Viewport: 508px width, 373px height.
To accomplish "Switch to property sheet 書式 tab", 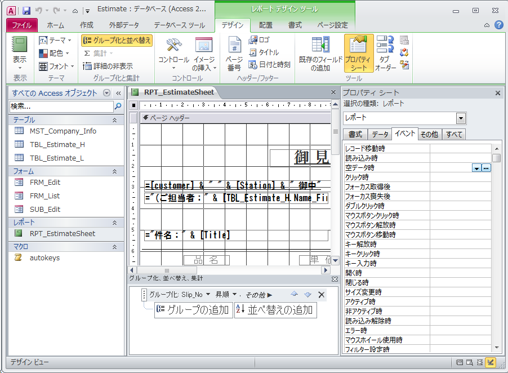I will point(355,134).
